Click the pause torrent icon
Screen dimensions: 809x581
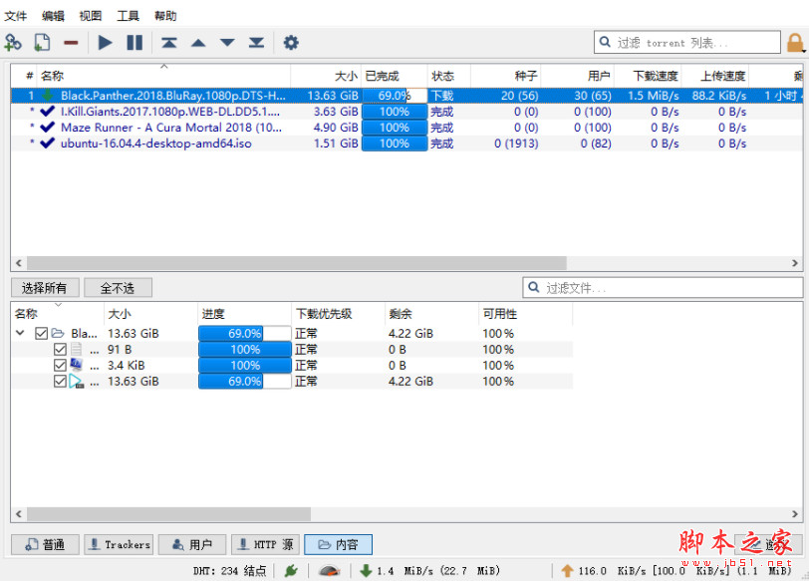pyautogui.click(x=135, y=42)
